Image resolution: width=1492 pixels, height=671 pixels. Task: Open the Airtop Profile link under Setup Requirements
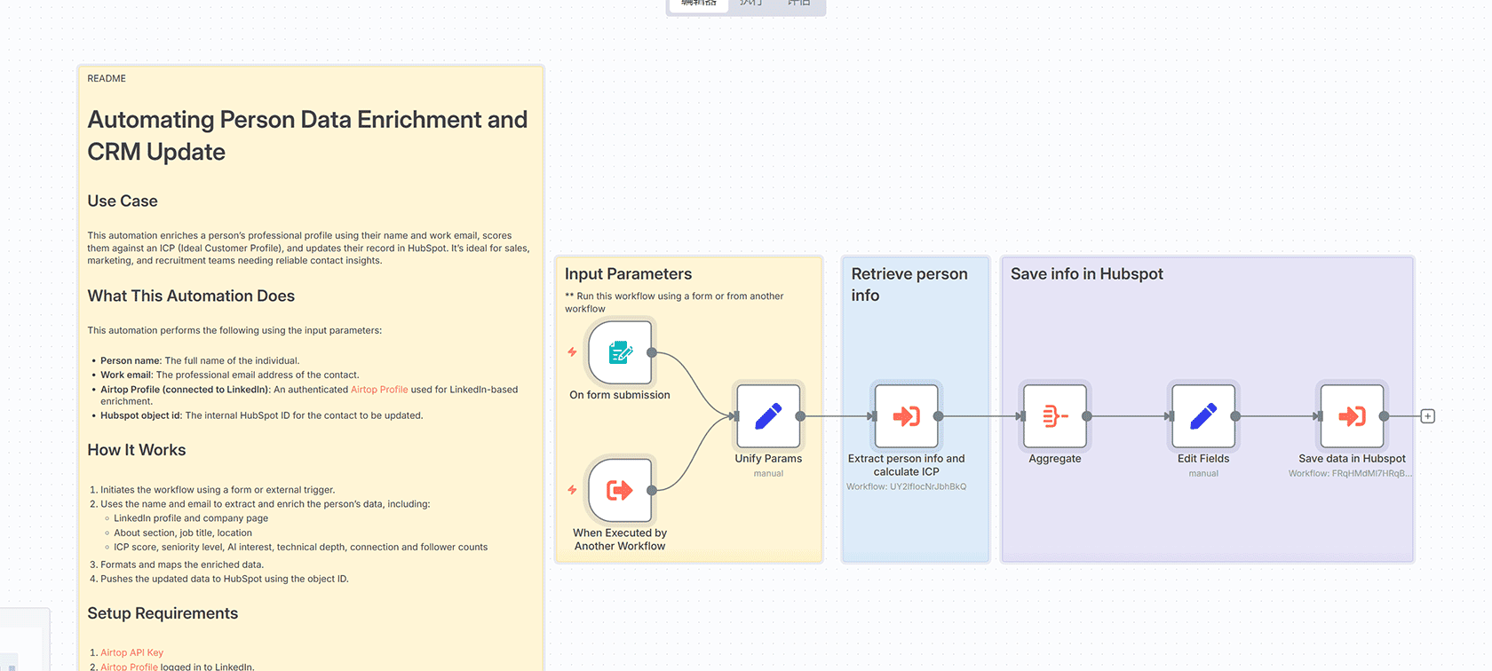coord(129,667)
